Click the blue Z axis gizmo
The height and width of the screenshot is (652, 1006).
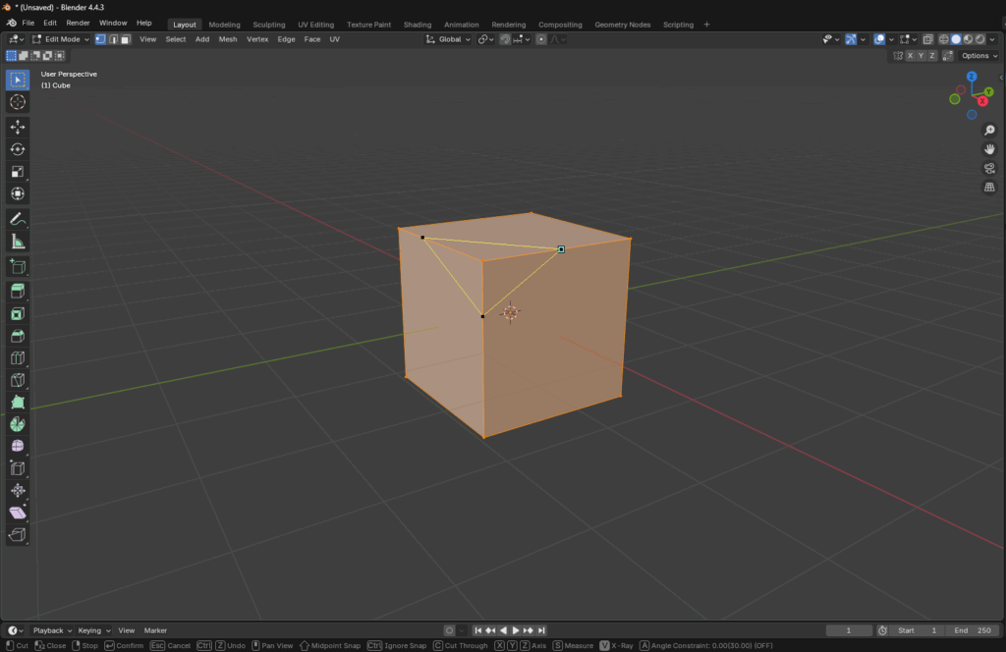click(972, 77)
